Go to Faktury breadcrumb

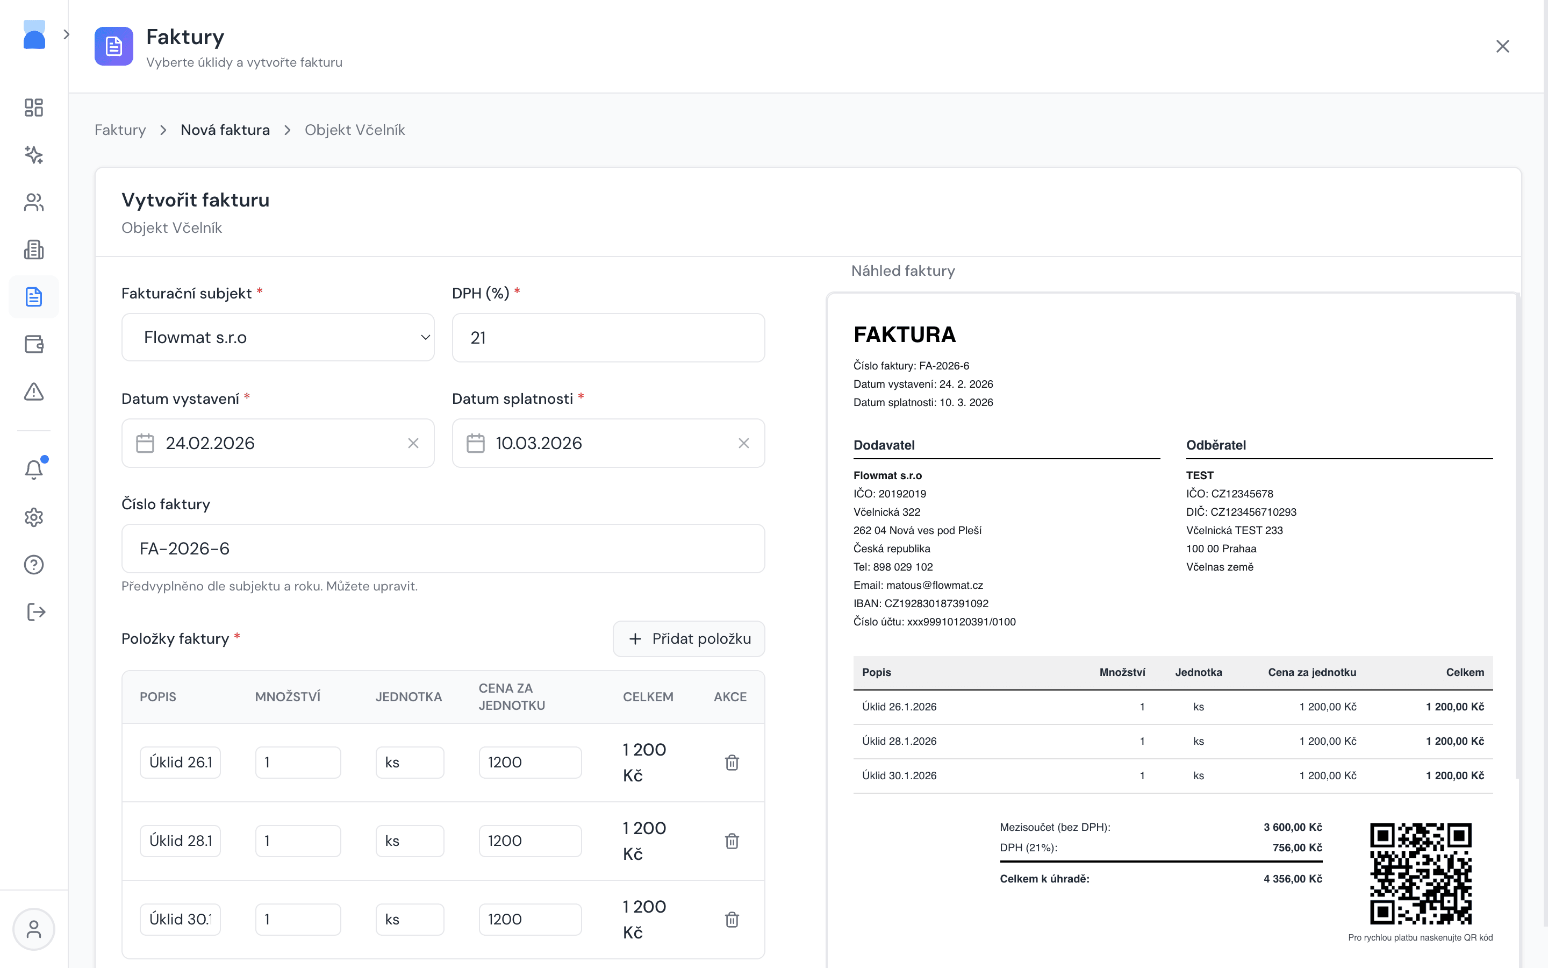point(120,130)
